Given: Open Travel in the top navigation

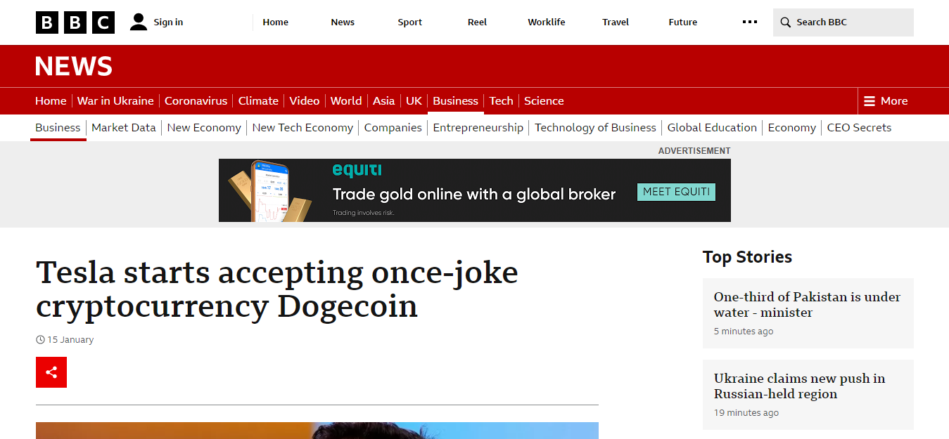Looking at the screenshot, I should (616, 22).
